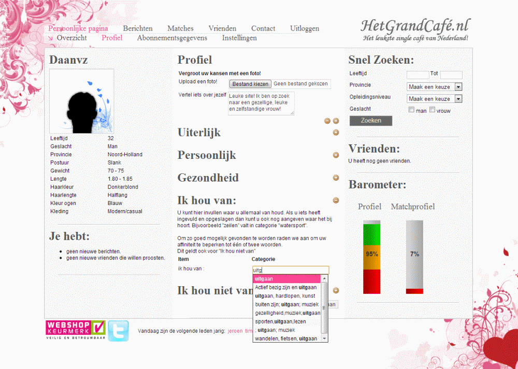This screenshot has width=518, height=369.
Task: Click the HetGrandCafé.nl logo
Action: 414,29
